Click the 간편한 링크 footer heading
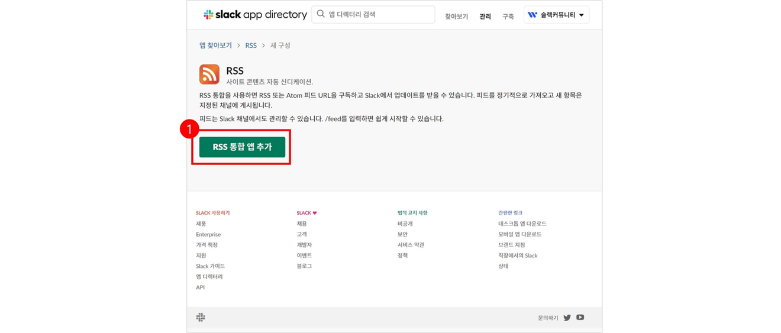The width and height of the screenshot is (781, 333). pyautogui.click(x=511, y=213)
